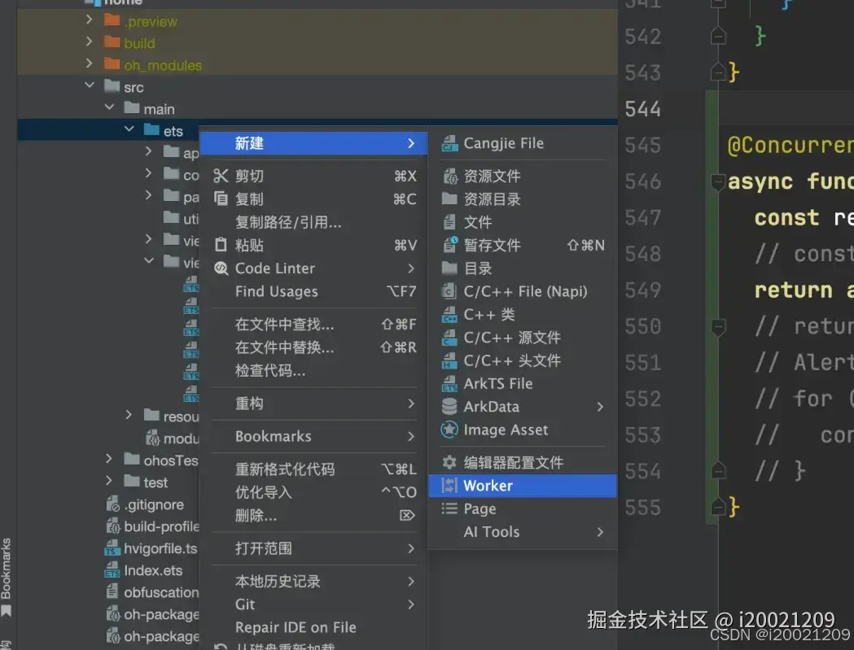Image resolution: width=854 pixels, height=650 pixels.
Task: Click the hvigorfile.ts TypeScript file icon
Action: point(112,548)
